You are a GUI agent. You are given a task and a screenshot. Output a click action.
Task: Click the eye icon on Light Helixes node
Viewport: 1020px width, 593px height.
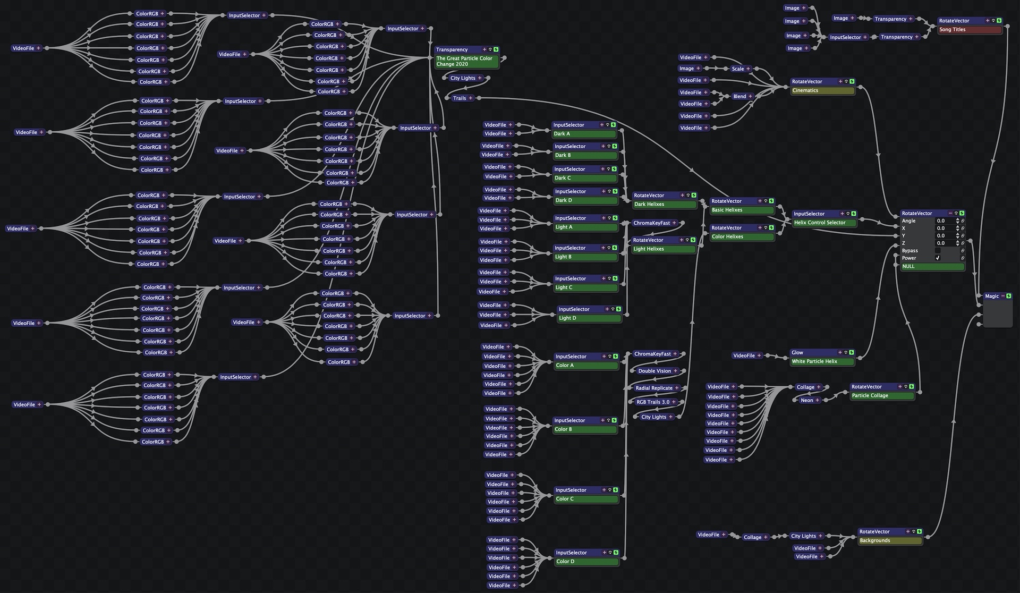pos(687,240)
